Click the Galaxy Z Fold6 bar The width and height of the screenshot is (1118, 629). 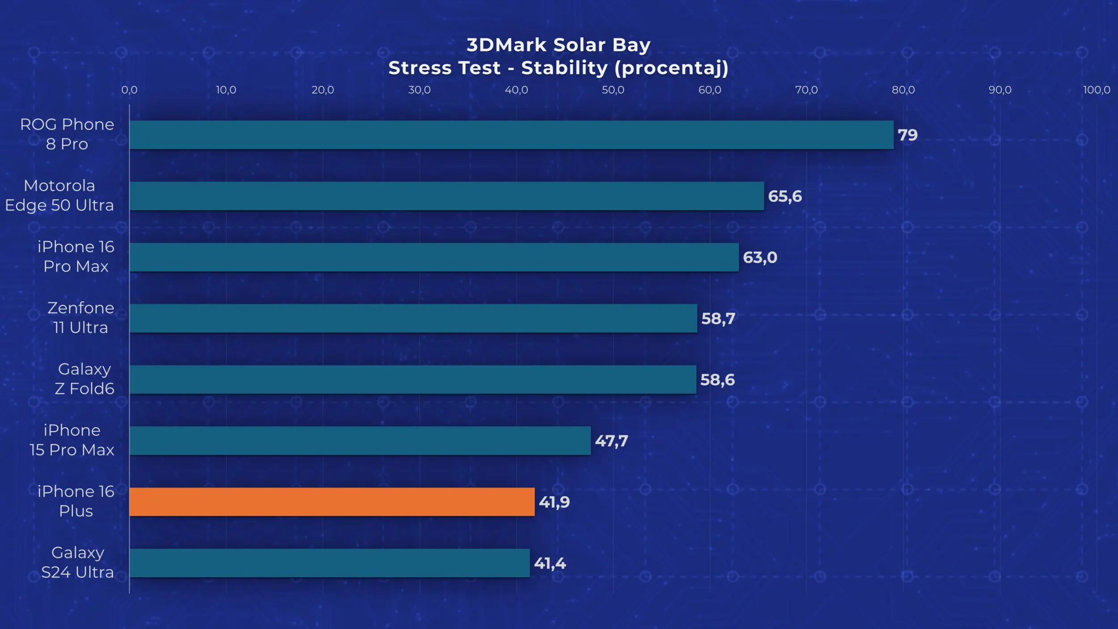(x=413, y=379)
